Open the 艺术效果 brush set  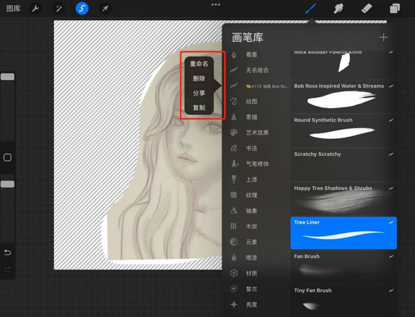pos(257,133)
